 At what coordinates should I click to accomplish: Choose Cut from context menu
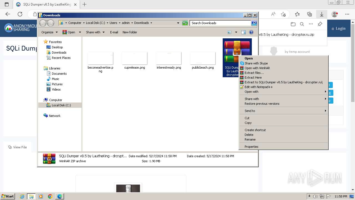[283, 118]
